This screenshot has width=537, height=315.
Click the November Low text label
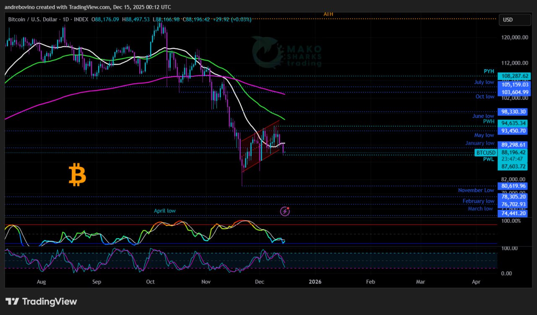coord(476,190)
